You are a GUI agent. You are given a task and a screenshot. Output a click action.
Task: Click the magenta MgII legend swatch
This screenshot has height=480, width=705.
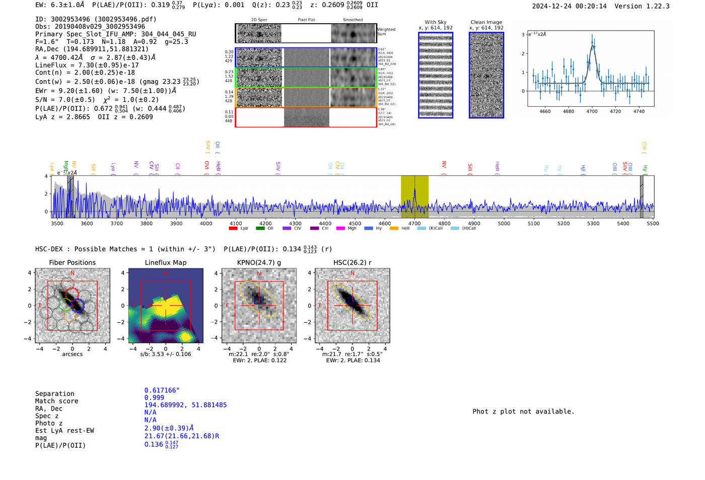pyautogui.click(x=340, y=228)
